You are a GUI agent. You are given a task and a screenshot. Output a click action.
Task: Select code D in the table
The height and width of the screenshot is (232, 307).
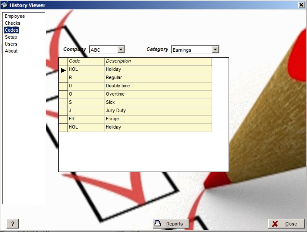coord(86,86)
